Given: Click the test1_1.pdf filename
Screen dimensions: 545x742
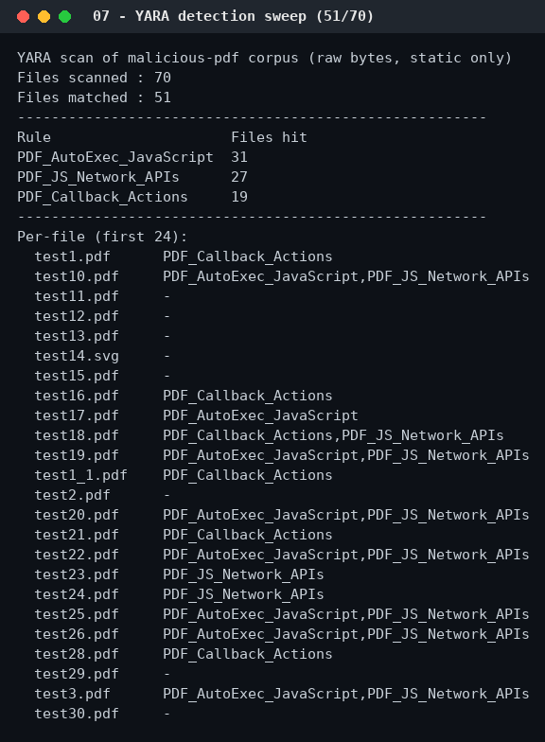Looking at the screenshot, I should click(x=81, y=475).
